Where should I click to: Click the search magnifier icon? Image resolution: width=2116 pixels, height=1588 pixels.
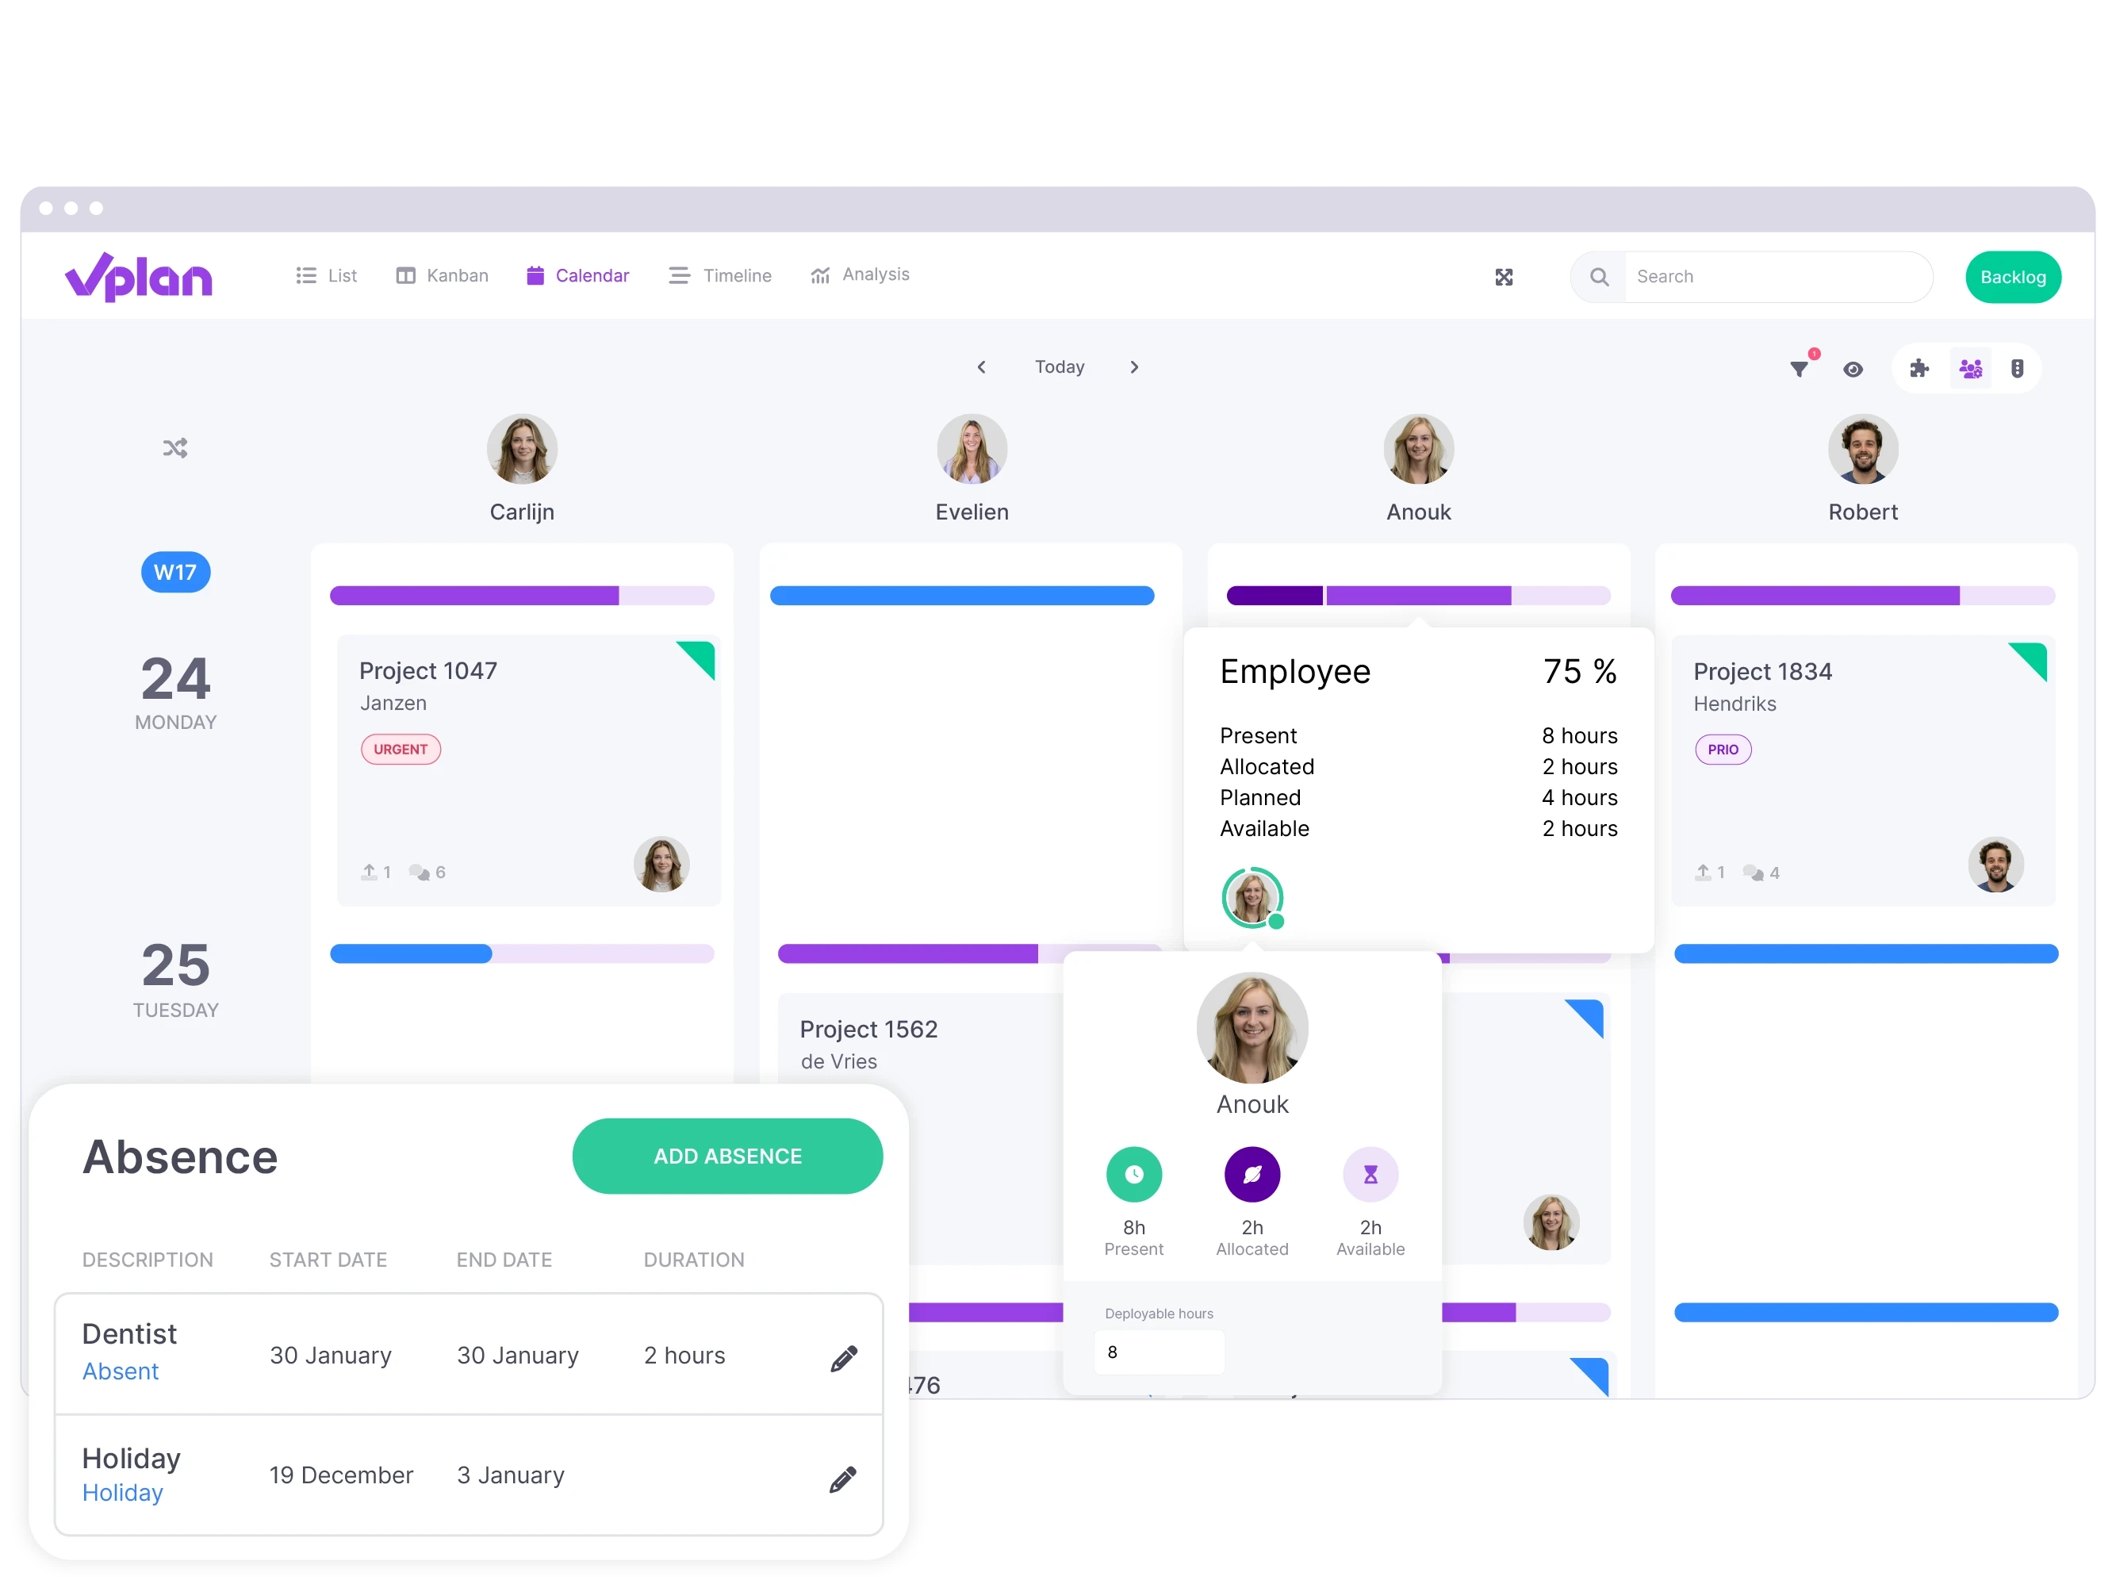1599,275
